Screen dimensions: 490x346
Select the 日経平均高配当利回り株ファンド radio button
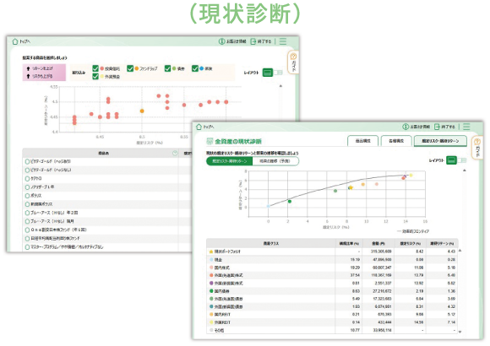coord(27,238)
